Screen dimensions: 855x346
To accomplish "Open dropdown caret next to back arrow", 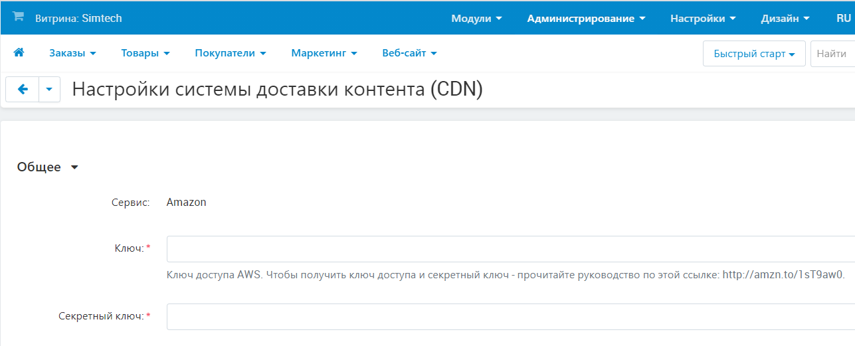I will pyautogui.click(x=49, y=90).
